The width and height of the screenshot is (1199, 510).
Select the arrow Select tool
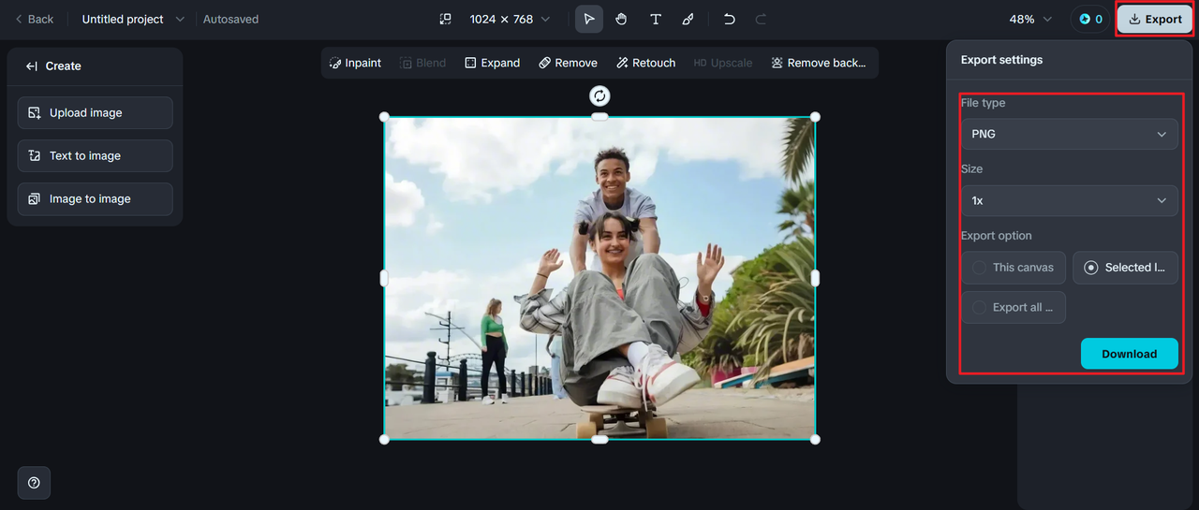click(x=589, y=19)
